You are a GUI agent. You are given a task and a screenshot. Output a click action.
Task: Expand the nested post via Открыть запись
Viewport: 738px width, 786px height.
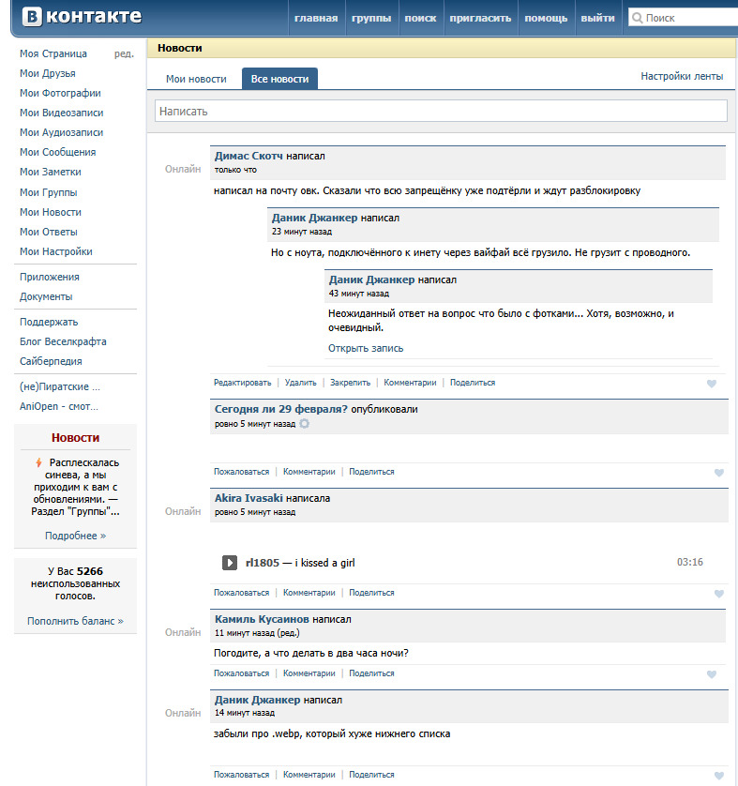pos(366,348)
